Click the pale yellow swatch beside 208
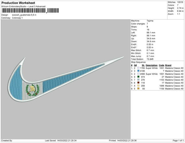This screenshot has width=185, height=143. pyautogui.click(x=138, y=86)
